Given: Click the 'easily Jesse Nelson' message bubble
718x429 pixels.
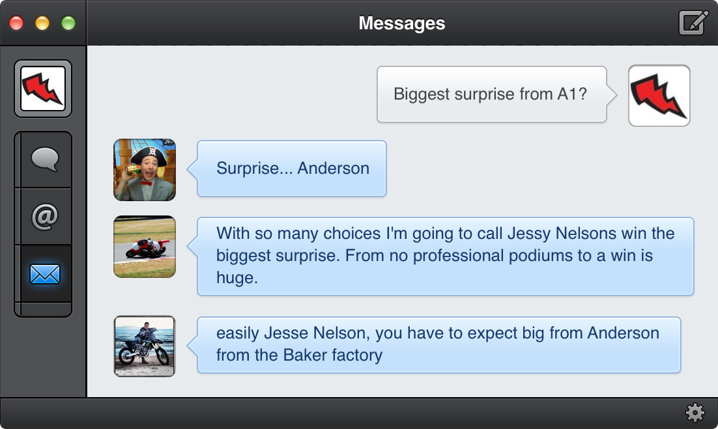Looking at the screenshot, I should (438, 345).
